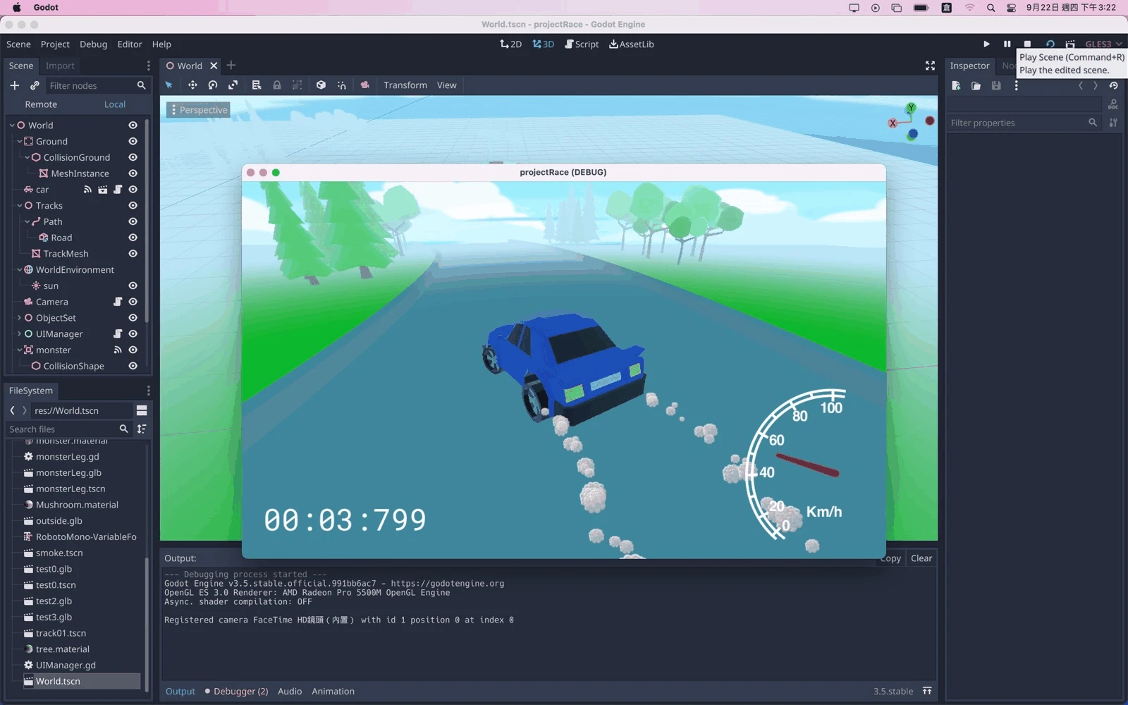Image resolution: width=1128 pixels, height=705 pixels.
Task: Collapse the Tracks node in scene tree
Action: point(19,206)
